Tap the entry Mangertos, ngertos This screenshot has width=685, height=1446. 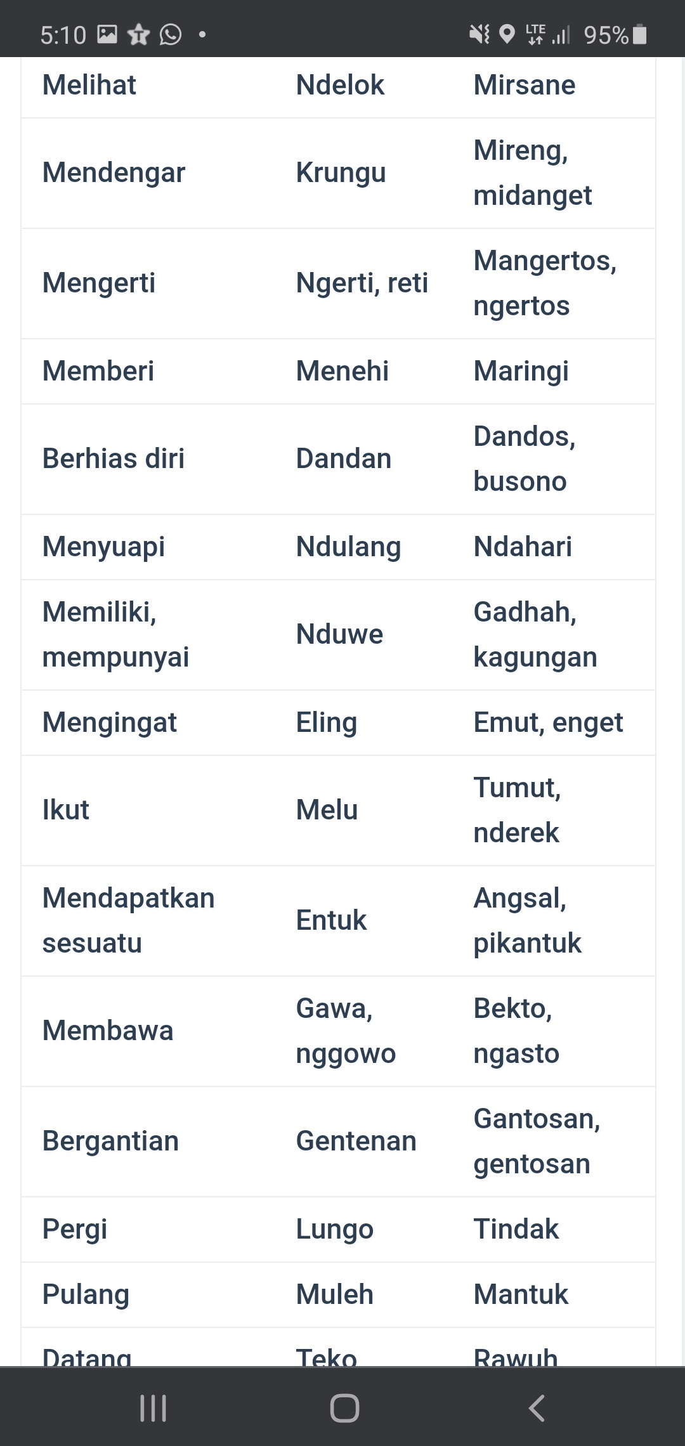click(545, 283)
